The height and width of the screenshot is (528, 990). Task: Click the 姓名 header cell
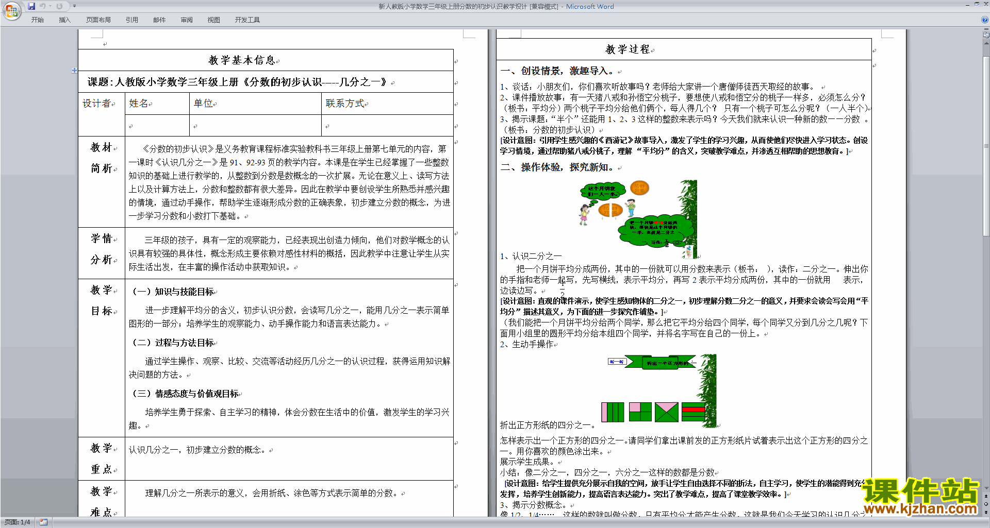pyautogui.click(x=157, y=104)
